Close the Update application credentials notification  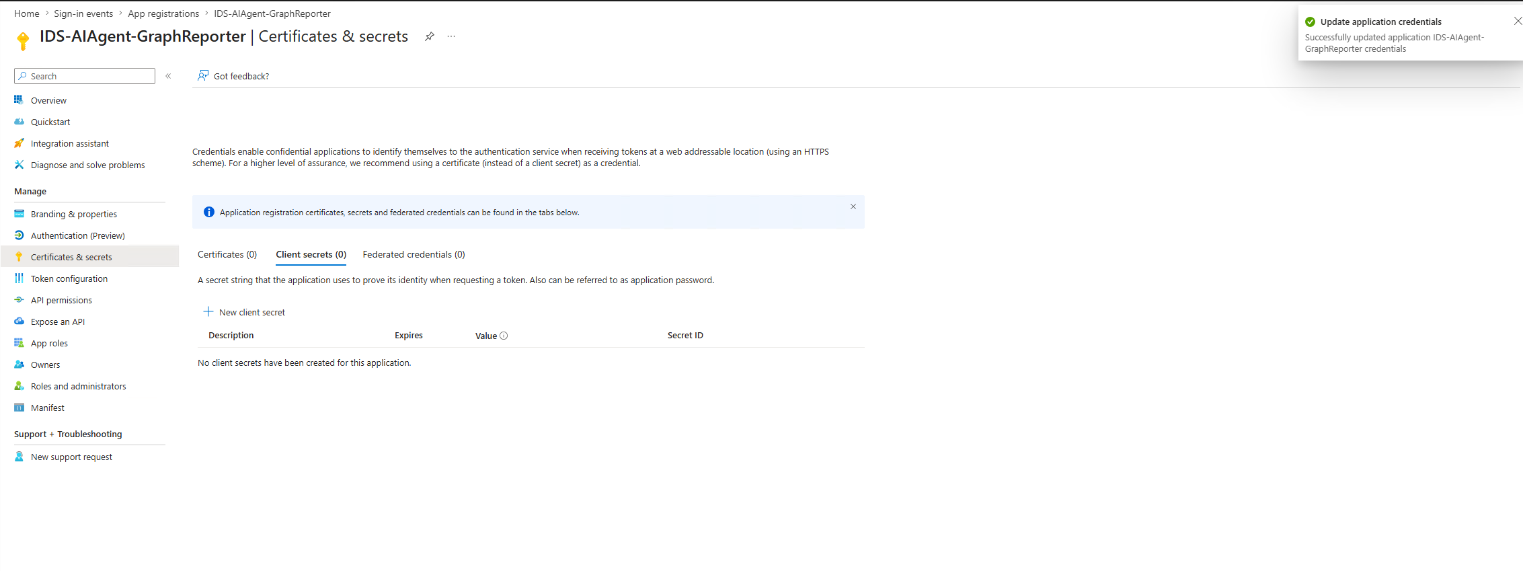(x=1518, y=22)
